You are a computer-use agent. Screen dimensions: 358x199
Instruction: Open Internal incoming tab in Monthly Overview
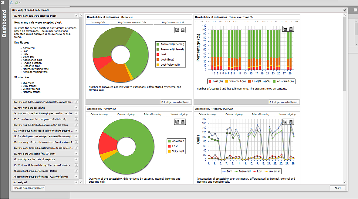pyautogui.click(x=261, y=114)
